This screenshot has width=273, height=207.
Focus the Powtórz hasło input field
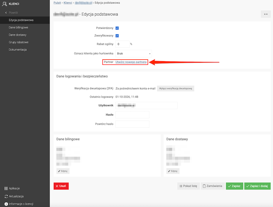point(132,124)
